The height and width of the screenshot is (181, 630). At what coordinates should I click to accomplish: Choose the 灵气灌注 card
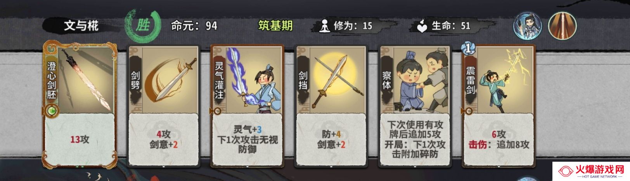247,106
